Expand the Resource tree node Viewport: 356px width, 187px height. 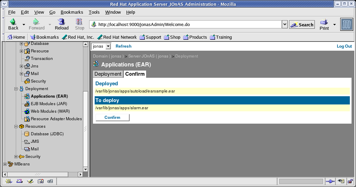click(21, 51)
